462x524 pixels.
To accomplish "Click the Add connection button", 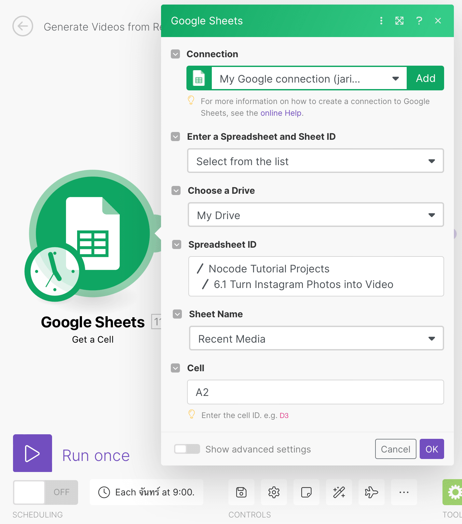I will click(426, 78).
